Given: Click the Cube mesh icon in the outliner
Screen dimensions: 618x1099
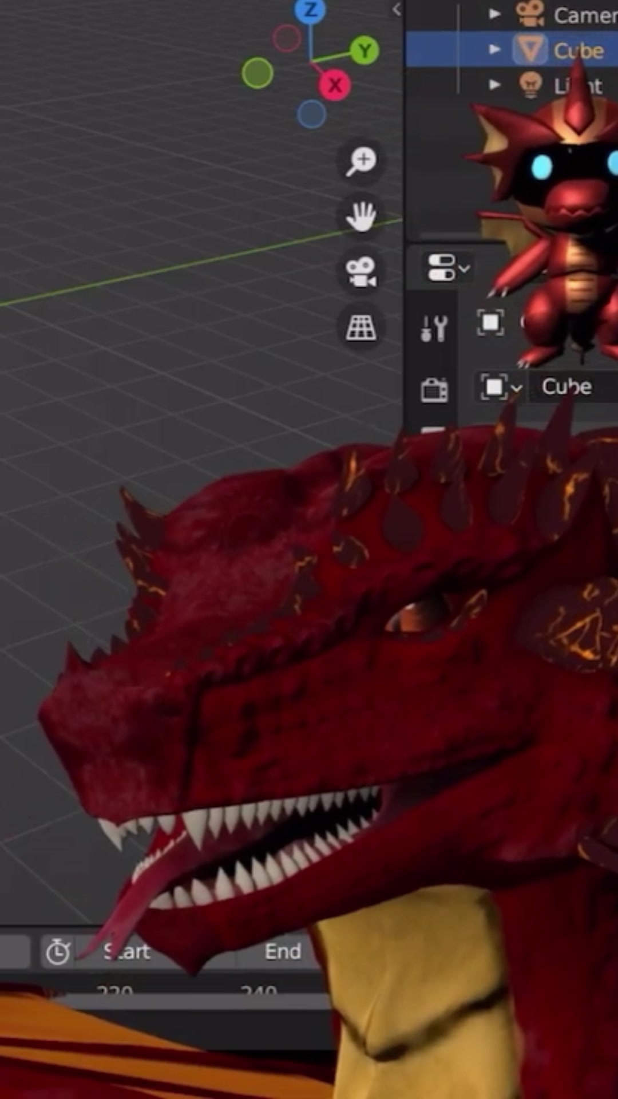Looking at the screenshot, I should pos(530,49).
